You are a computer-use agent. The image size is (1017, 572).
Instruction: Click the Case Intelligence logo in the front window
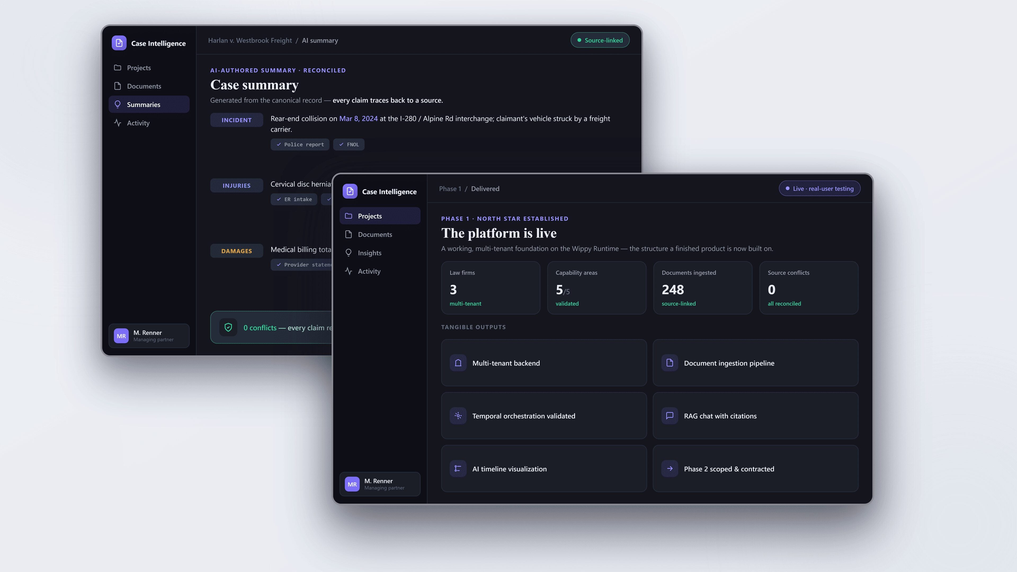[350, 191]
